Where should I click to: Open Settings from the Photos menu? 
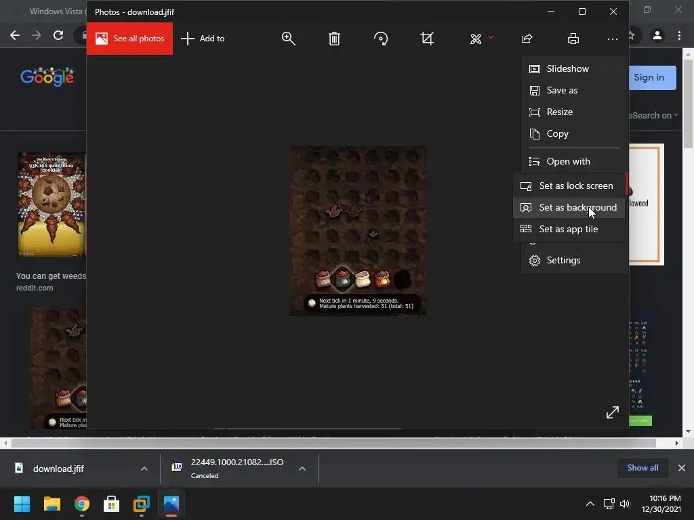[x=574, y=261]
